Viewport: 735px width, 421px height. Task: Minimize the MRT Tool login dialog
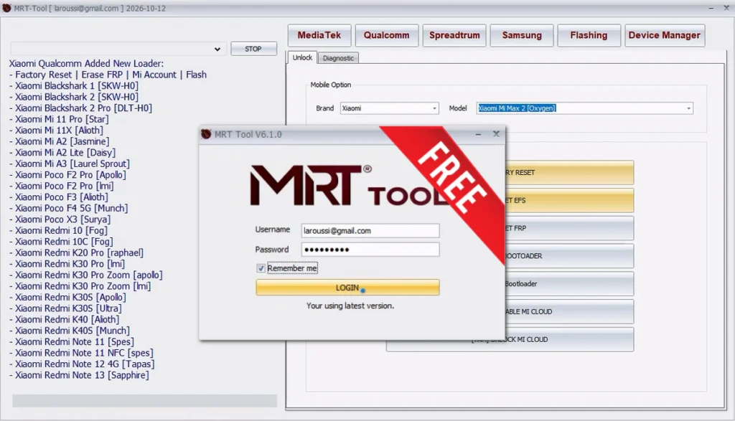(479, 134)
